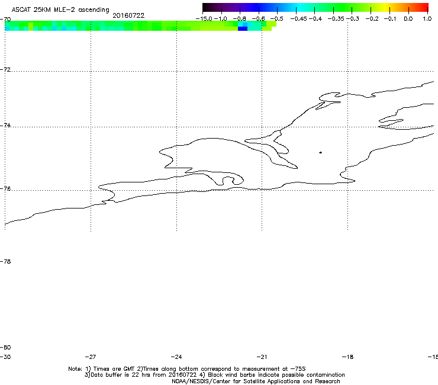Click the colorbar label -15.0
Image resolution: width=438 pixels, height=385 pixels.
(x=204, y=19)
